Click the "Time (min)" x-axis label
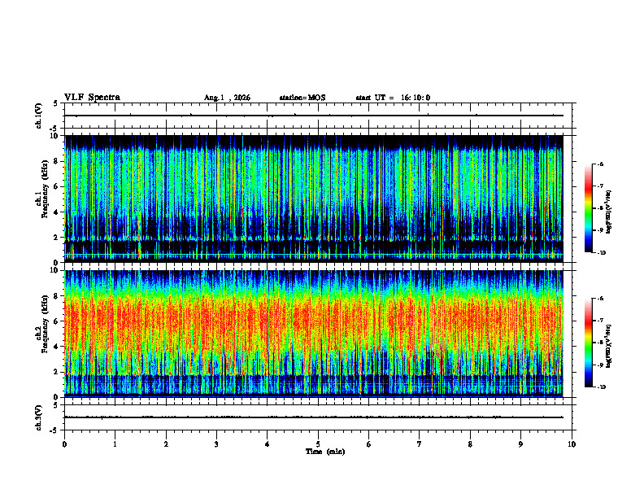Viewport: 644px width, 498px height. click(x=325, y=452)
